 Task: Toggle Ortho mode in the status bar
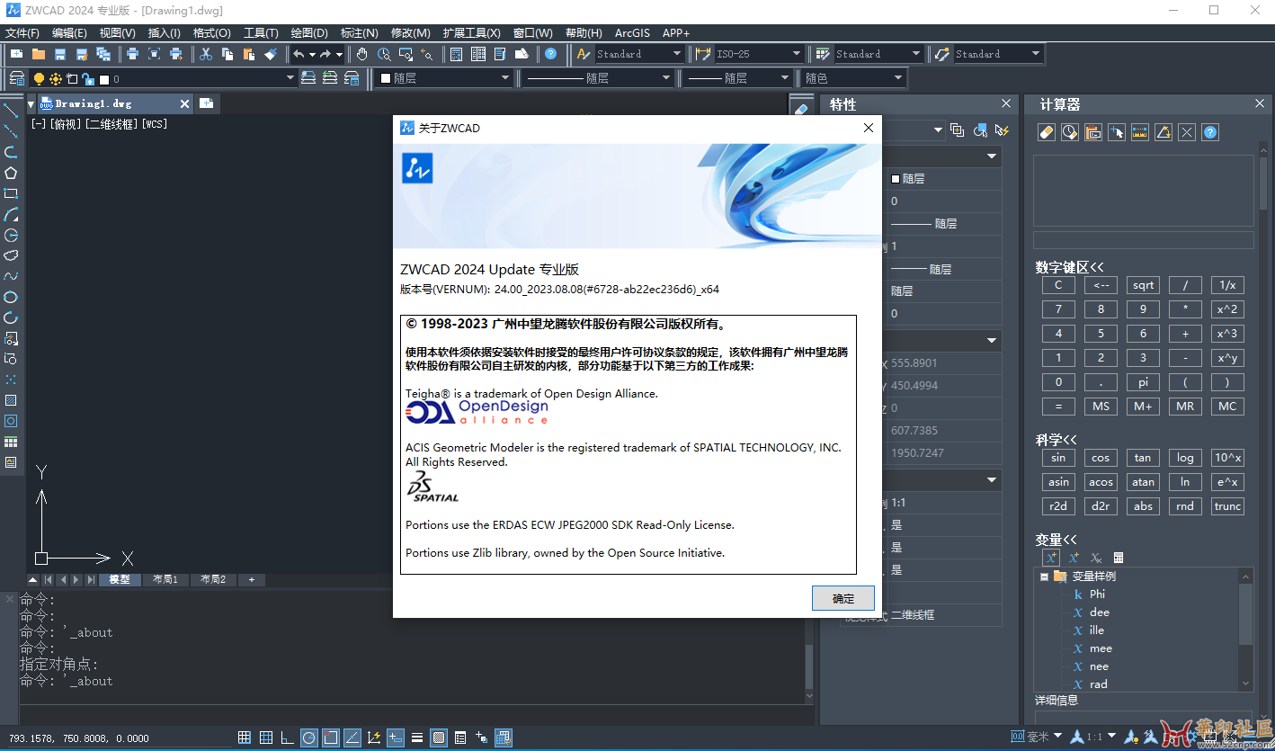[287, 738]
